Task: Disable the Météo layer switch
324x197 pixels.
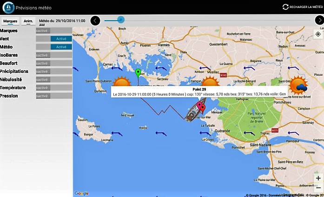Action: coord(54,47)
